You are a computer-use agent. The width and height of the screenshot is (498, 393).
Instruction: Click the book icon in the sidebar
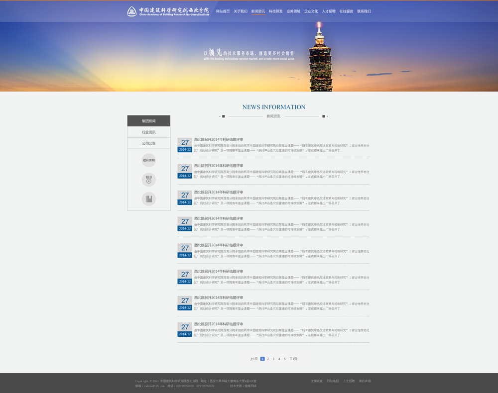[149, 199]
